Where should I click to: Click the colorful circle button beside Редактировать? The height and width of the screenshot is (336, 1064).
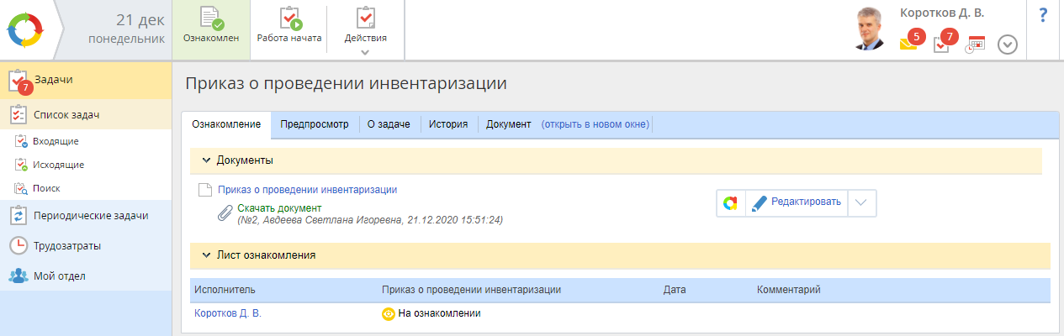[730, 202]
